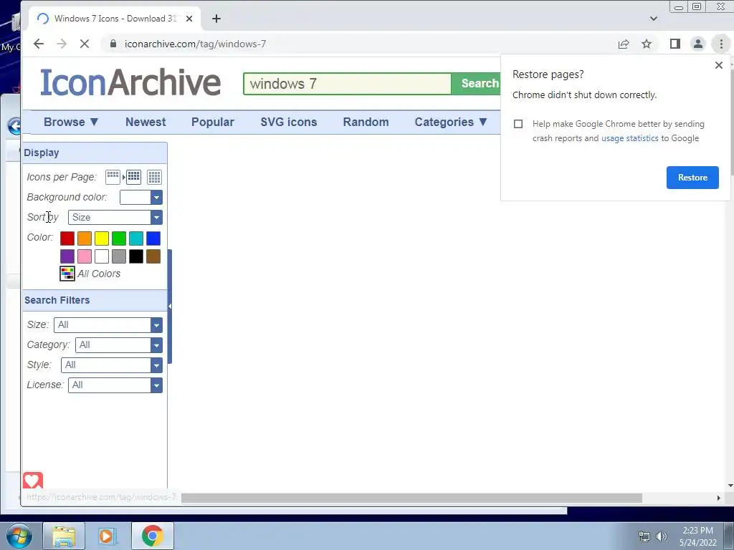This screenshot has height=550, width=734.
Task: Click the lock icon in address bar
Action: [113, 44]
